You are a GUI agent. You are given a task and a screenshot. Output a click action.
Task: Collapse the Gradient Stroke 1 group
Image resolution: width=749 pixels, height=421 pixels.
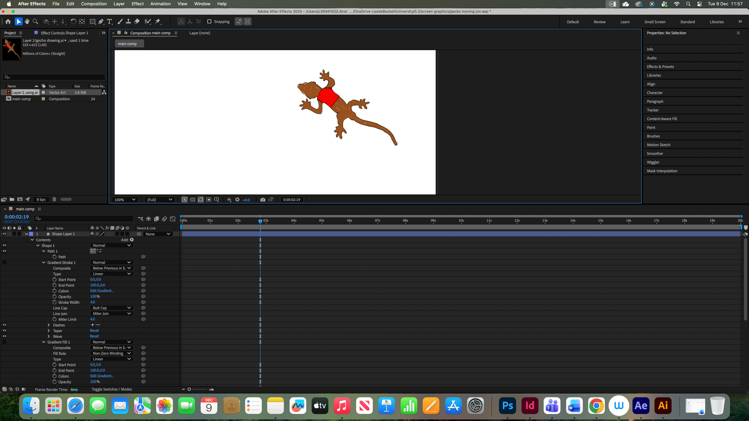click(x=44, y=263)
